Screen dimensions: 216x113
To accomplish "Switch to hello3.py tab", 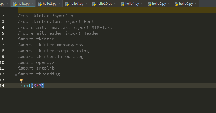I will pyautogui.click(x=76, y=4).
